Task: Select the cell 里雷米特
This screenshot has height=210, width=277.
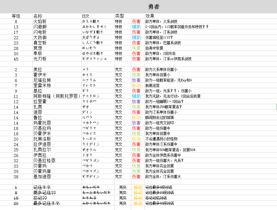Action: pos(42,85)
